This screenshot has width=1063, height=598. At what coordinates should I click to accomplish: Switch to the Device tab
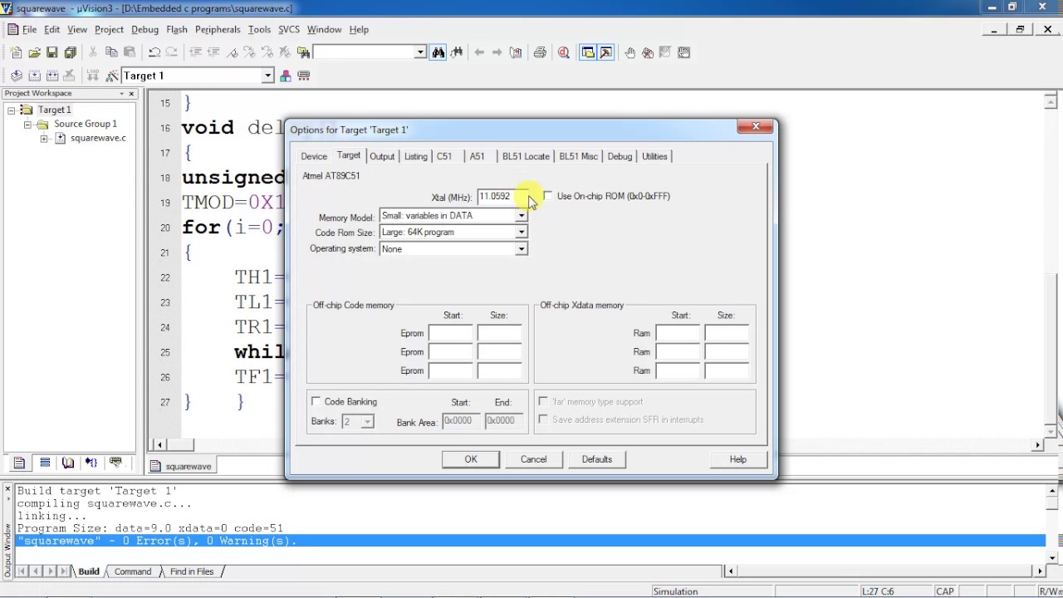[314, 156]
